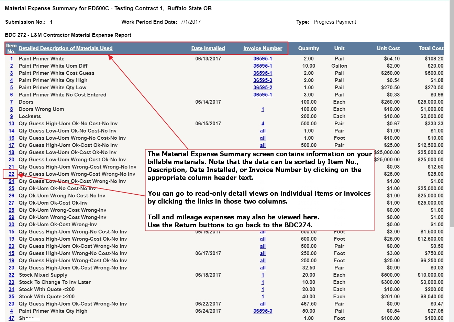
Task: Click the unit cost $54.10
Action: tap(392, 59)
